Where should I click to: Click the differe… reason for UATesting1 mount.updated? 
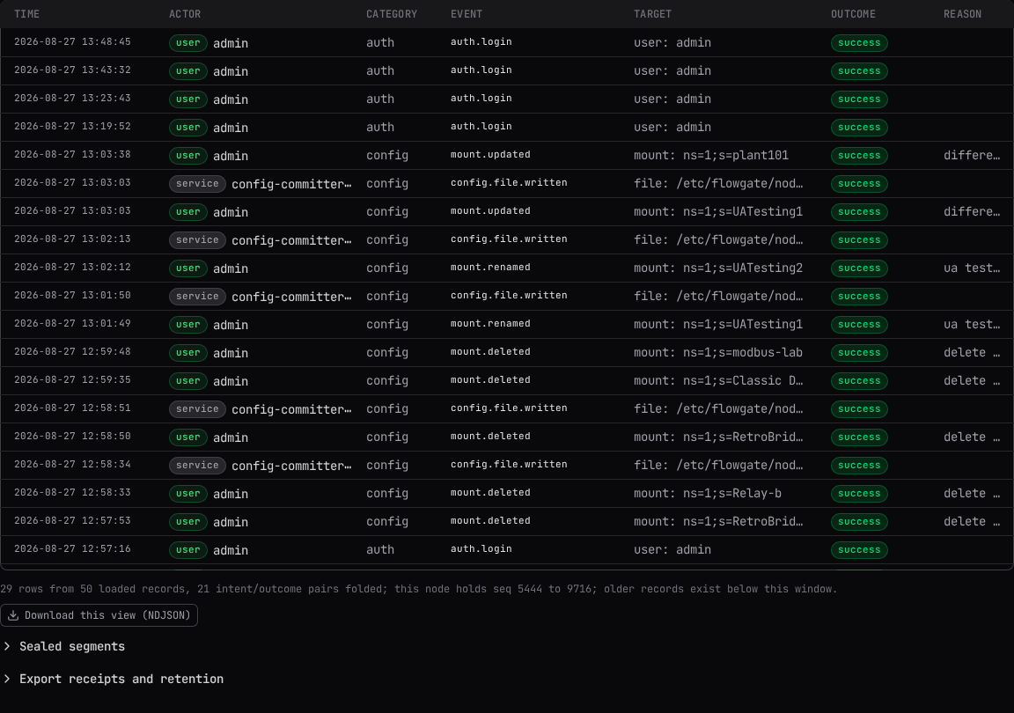[x=972, y=211]
